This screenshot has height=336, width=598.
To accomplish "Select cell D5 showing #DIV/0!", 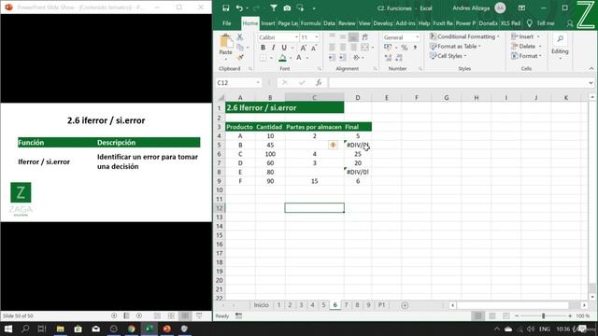I will 358,145.
